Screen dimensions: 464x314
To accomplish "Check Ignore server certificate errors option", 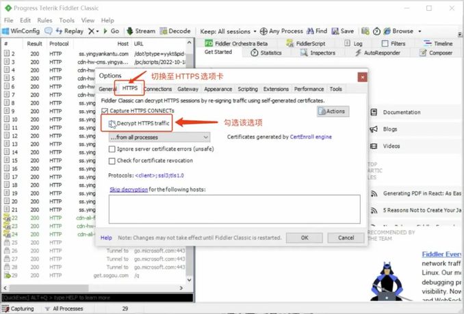I will pyautogui.click(x=112, y=149).
